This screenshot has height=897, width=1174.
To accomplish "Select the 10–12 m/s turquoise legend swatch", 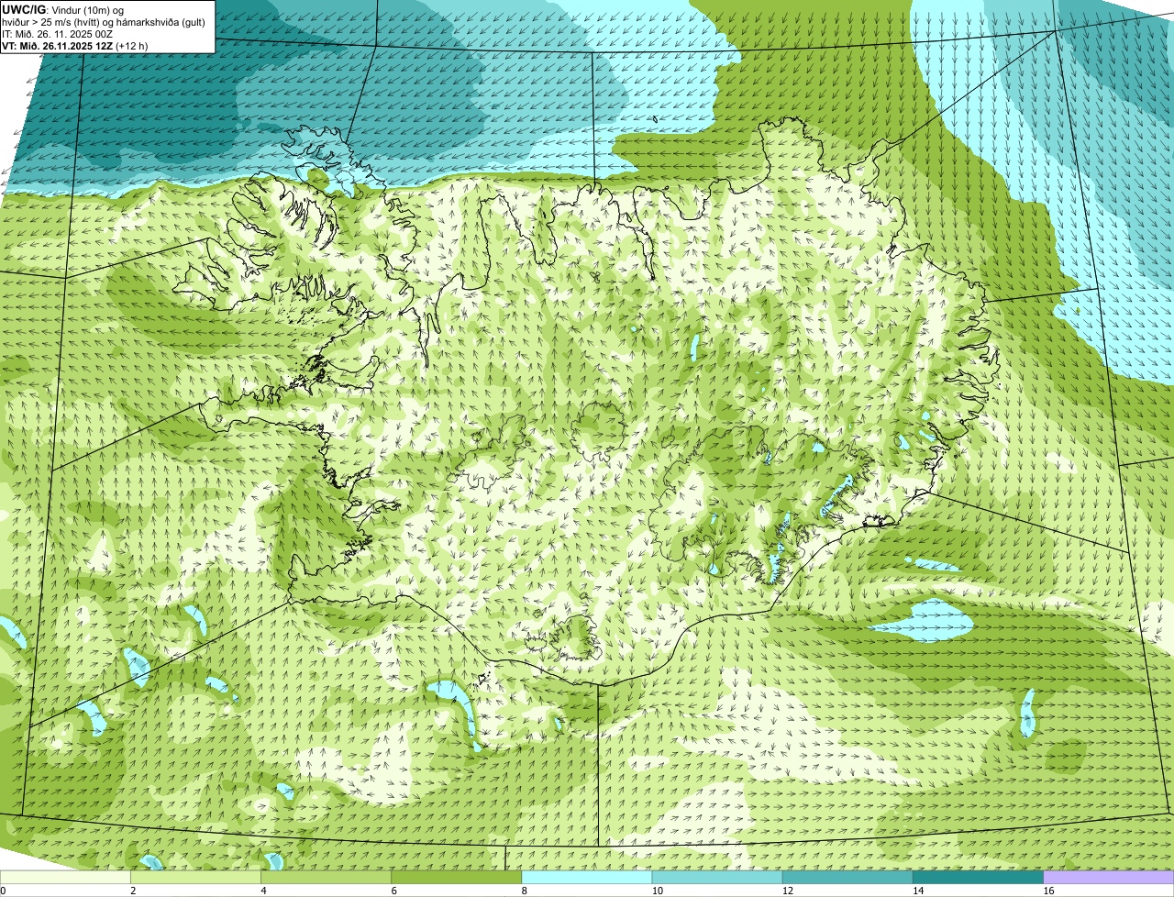I will pyautogui.click(x=719, y=878).
